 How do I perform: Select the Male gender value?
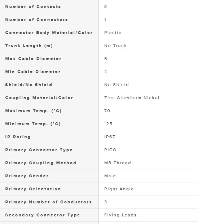[x=110, y=176]
